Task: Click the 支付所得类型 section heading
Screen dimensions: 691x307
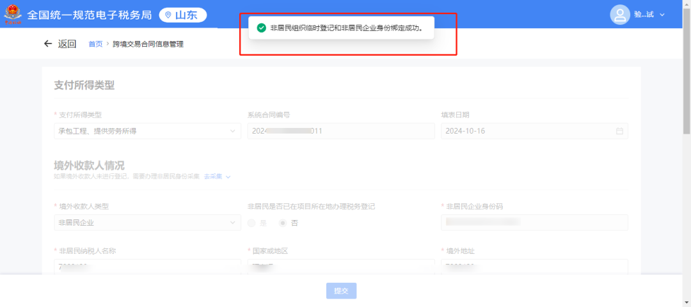Action: point(84,86)
